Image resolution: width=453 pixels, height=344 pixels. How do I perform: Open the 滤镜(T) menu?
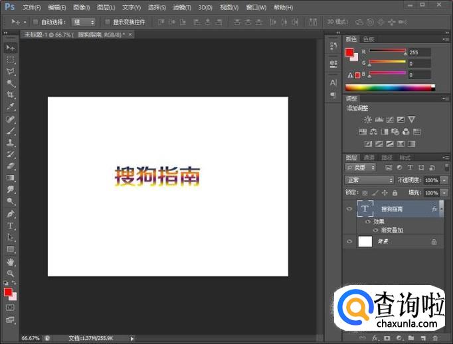coord(181,7)
